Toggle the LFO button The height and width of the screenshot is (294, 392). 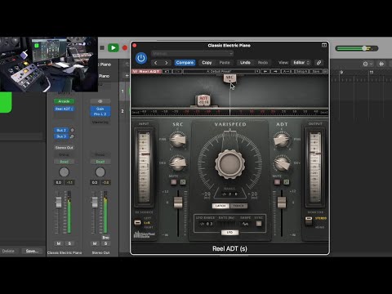229,233
